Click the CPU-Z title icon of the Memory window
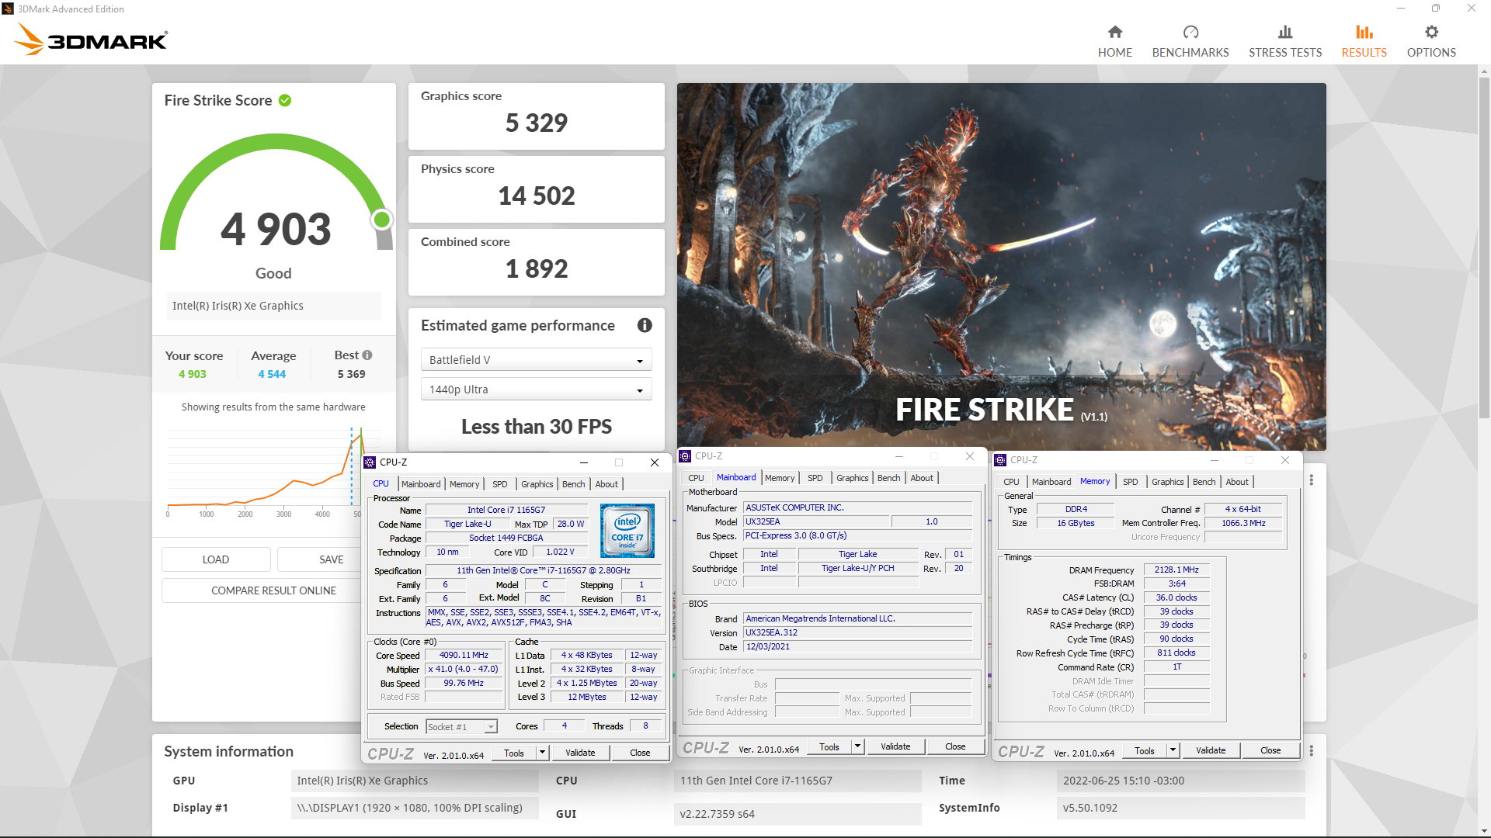Screen dimensions: 1491x838 (1000, 460)
